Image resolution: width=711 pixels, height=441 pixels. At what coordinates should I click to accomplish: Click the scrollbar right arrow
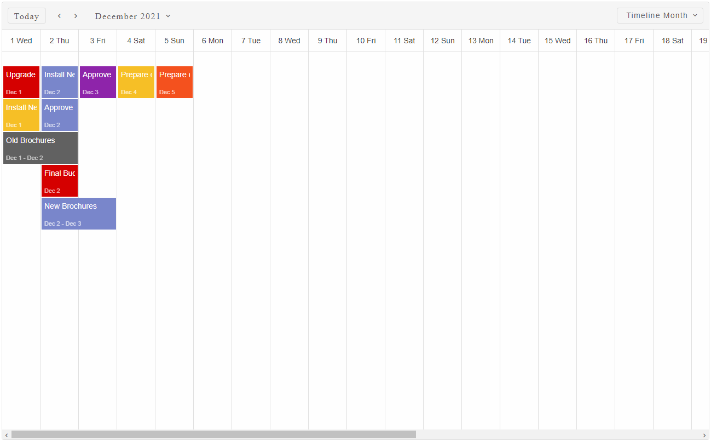click(x=704, y=435)
